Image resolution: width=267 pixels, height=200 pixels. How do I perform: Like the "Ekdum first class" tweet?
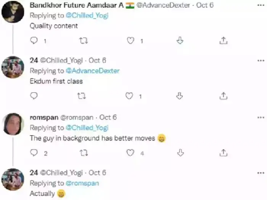(x=130, y=96)
